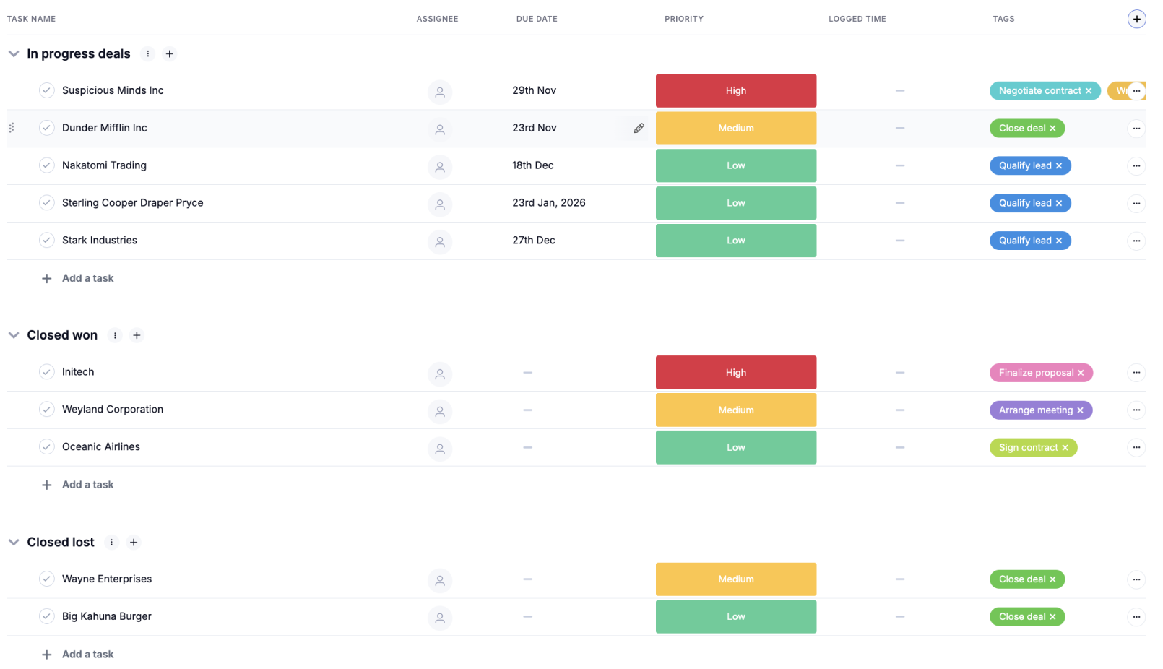Sort by the Due Date column header
Screen dimensions: 1163x669
click(x=536, y=19)
